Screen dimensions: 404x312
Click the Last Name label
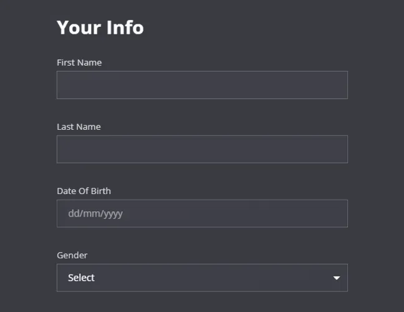79,127
